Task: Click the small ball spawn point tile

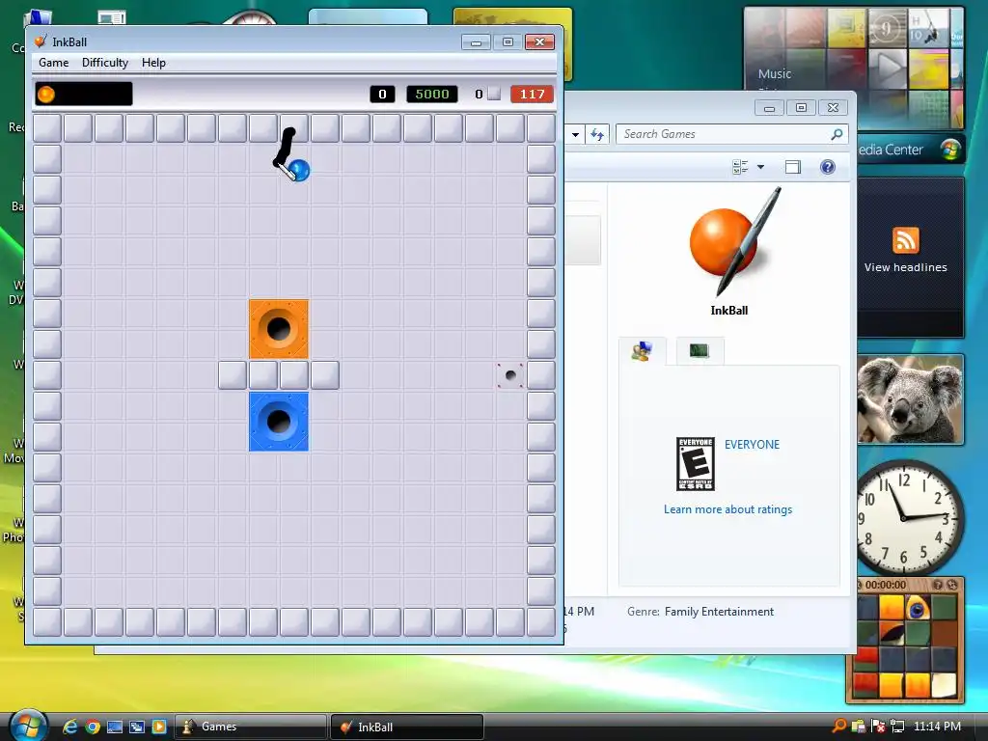Action: pyautogui.click(x=510, y=375)
